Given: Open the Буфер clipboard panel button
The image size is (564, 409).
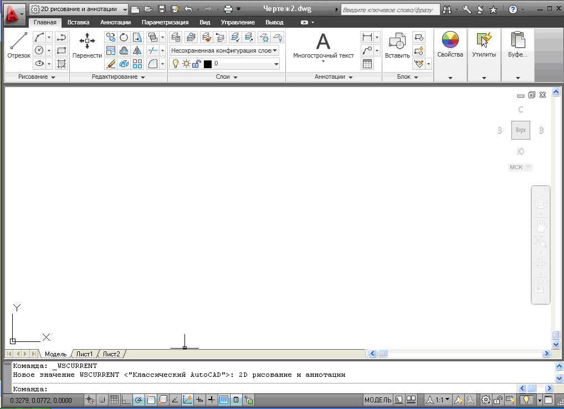Looking at the screenshot, I should [x=517, y=55].
